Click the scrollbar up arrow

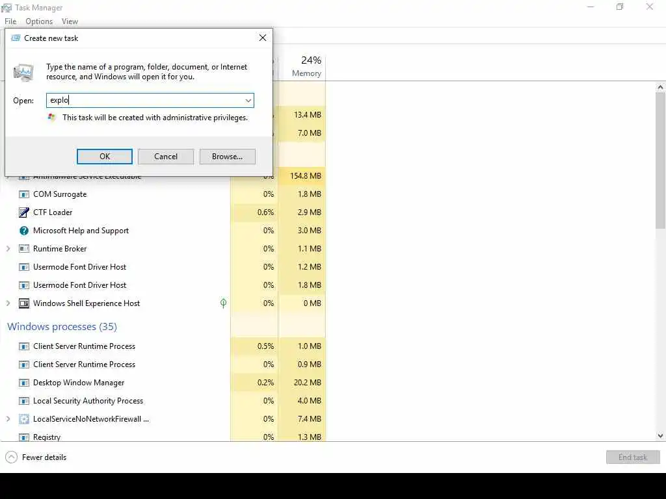click(660, 87)
